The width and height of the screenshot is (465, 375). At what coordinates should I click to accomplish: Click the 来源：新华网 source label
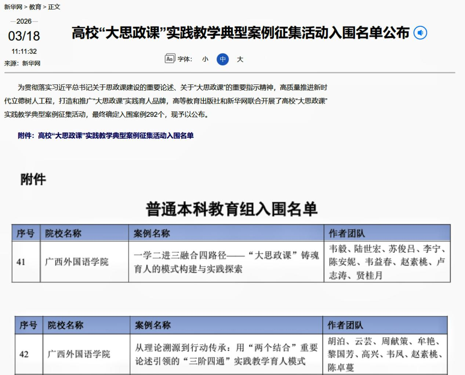click(x=22, y=63)
